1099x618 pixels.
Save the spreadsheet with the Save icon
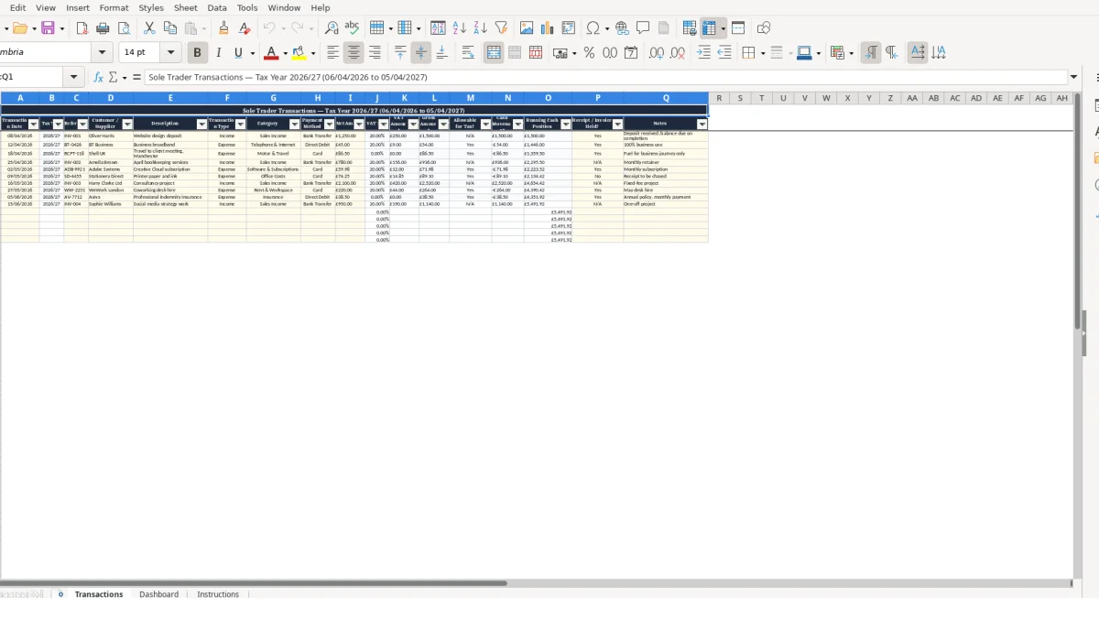(x=49, y=28)
